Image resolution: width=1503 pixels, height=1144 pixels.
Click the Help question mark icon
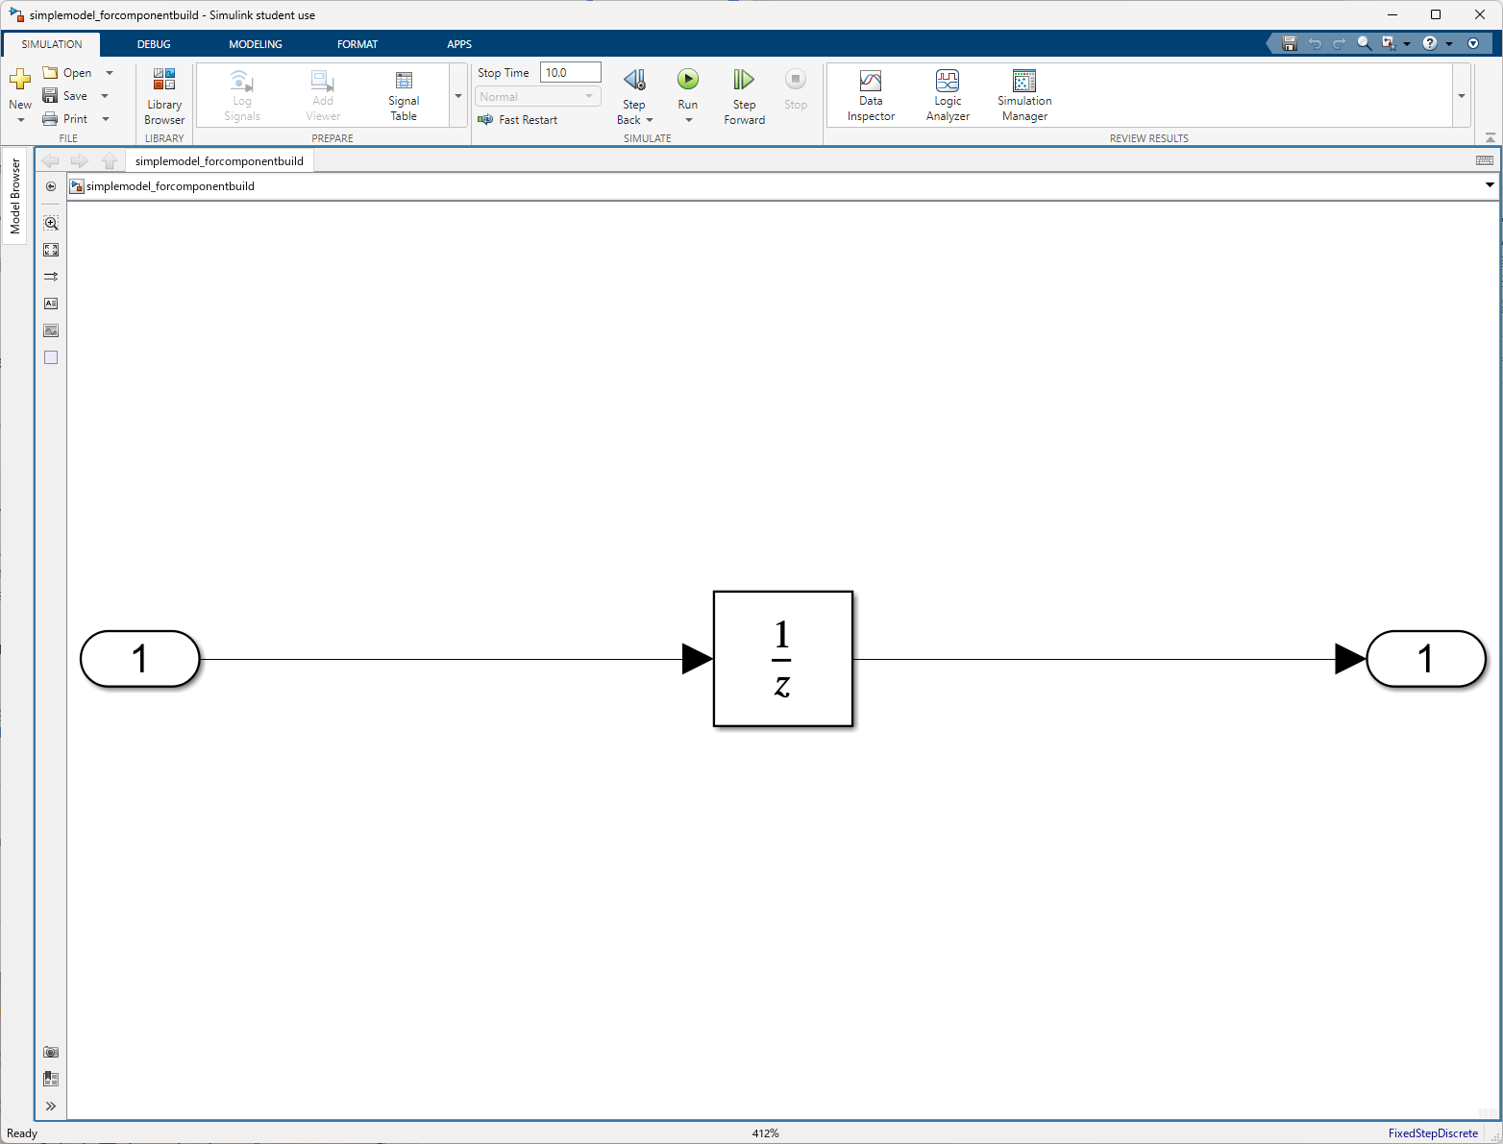pyautogui.click(x=1430, y=43)
